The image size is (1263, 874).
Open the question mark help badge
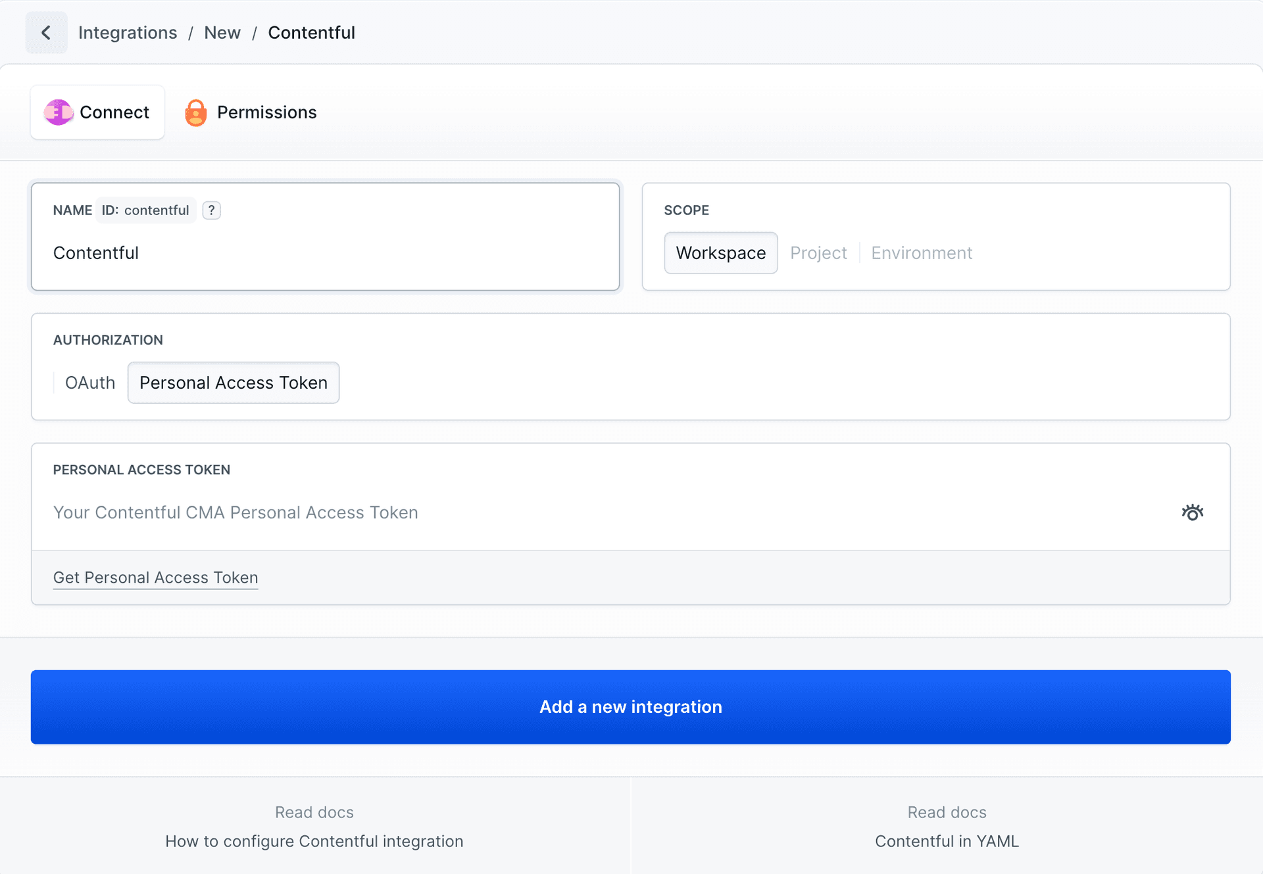click(x=211, y=210)
